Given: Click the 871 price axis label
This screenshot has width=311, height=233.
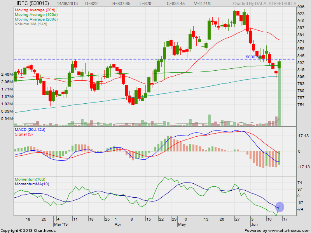Looking at the screenshot, I should point(301,42).
